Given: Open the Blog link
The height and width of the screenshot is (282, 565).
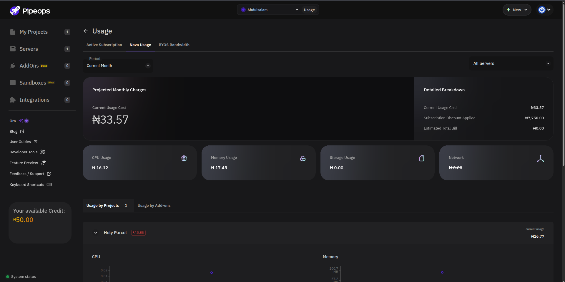Looking at the screenshot, I should coord(17,131).
